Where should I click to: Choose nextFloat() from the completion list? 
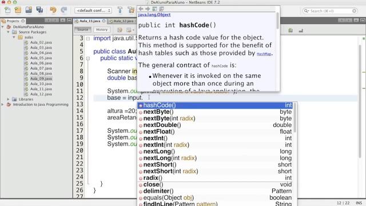(216, 132)
